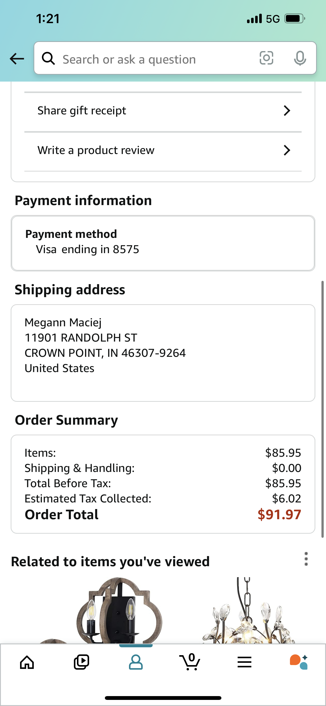Screen dimensions: 326x706
Task: Expand the Share gift receipt chevron
Action: click(x=287, y=111)
